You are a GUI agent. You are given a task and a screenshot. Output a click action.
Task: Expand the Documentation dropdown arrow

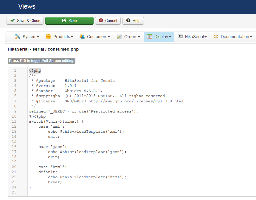[251, 37]
